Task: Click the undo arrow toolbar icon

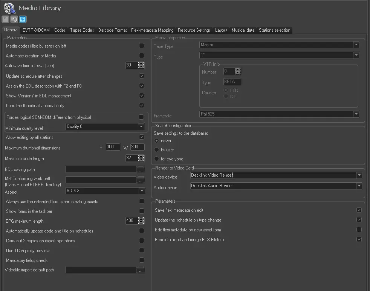Action: tap(14, 19)
